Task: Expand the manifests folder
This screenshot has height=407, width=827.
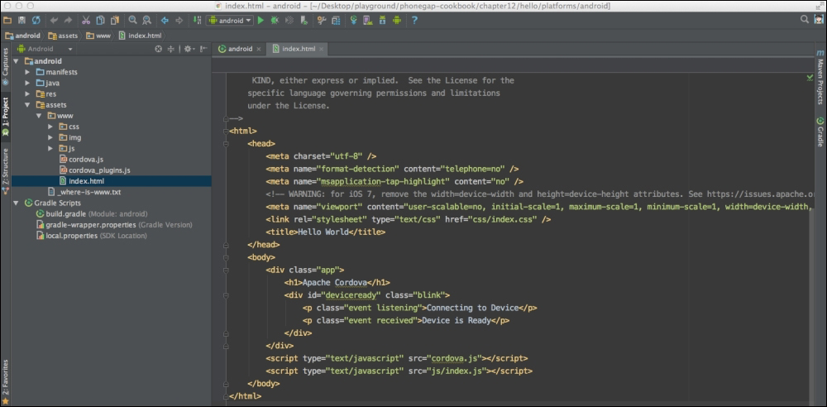Action: coord(27,72)
